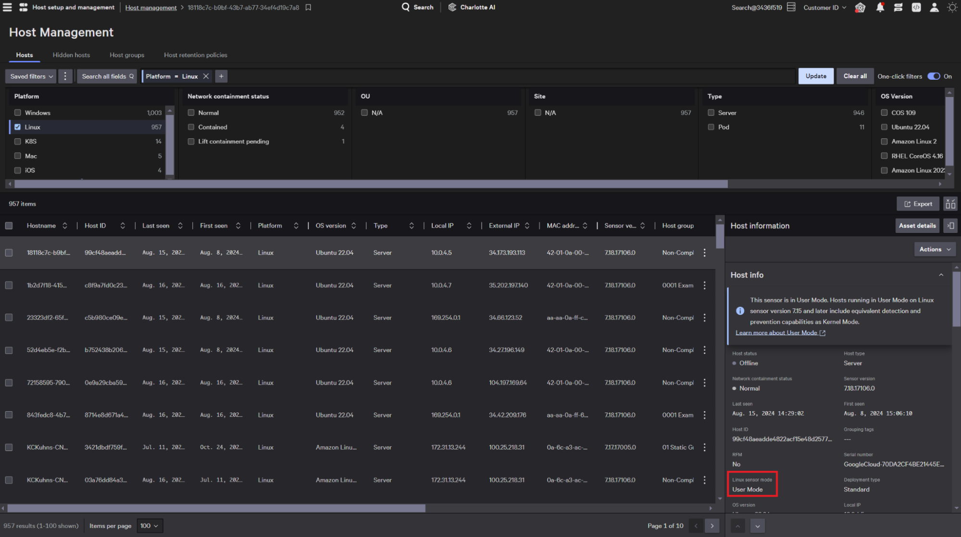Open the Items per page dropdown
This screenshot has height=537, width=961.
tap(149, 525)
